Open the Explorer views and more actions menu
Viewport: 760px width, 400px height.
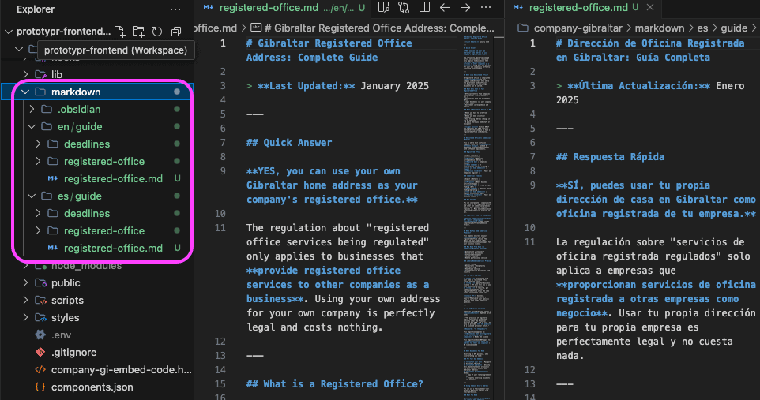pos(175,9)
